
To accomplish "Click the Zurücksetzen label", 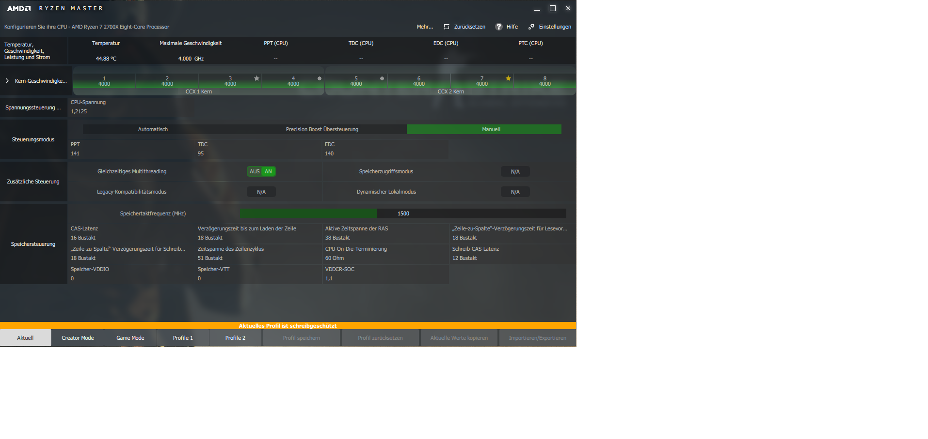I will pyautogui.click(x=469, y=27).
